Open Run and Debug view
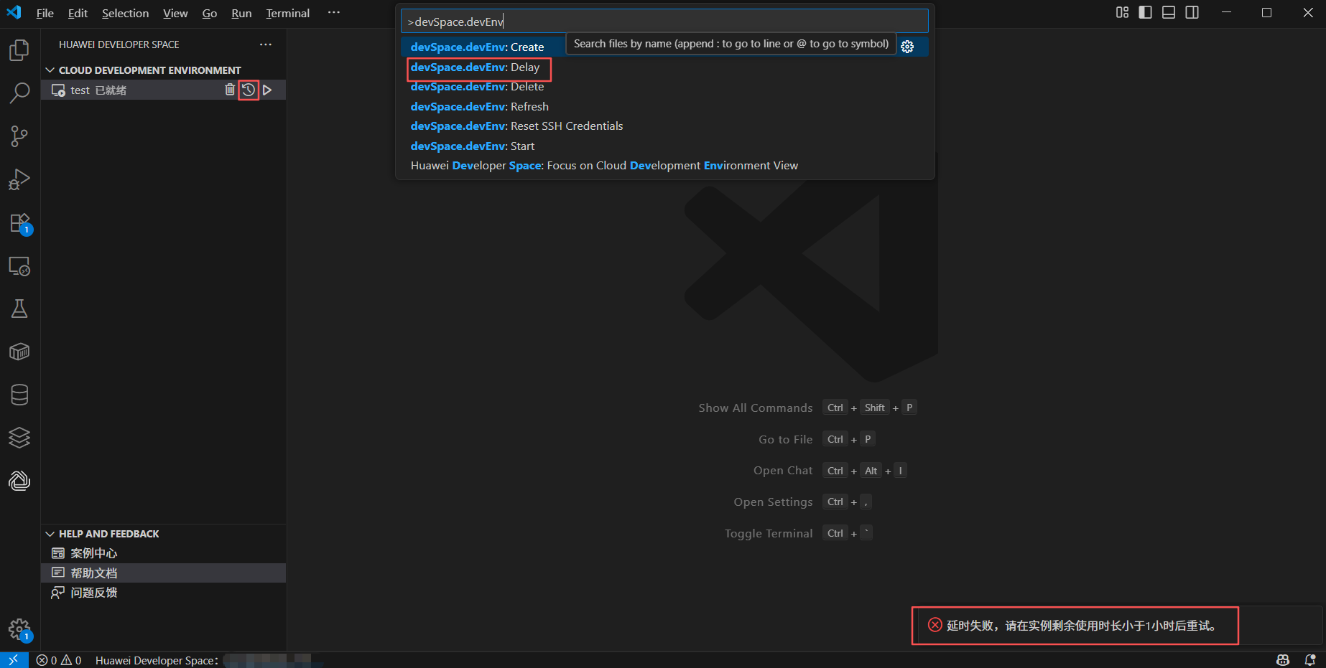Screen dimensions: 1326x668 [19, 179]
